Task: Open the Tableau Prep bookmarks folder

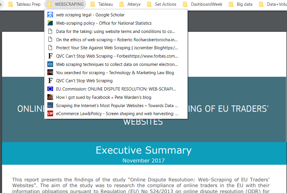Action: point(24,4)
